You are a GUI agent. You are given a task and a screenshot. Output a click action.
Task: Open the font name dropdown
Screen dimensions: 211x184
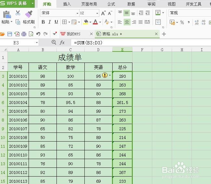point(77,13)
